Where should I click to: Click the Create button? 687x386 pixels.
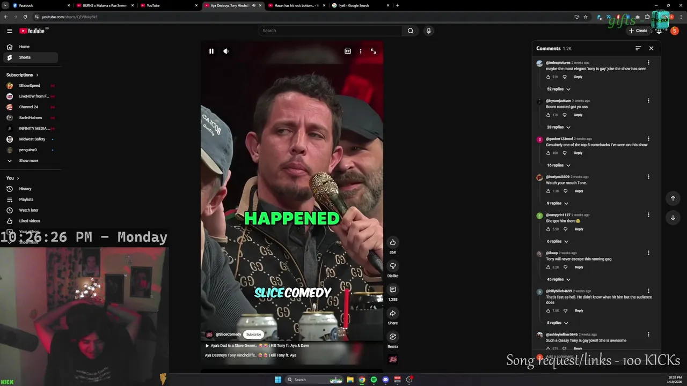click(x=639, y=31)
